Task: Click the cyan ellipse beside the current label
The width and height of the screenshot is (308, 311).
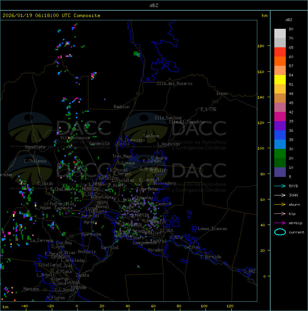Action: (x=280, y=232)
